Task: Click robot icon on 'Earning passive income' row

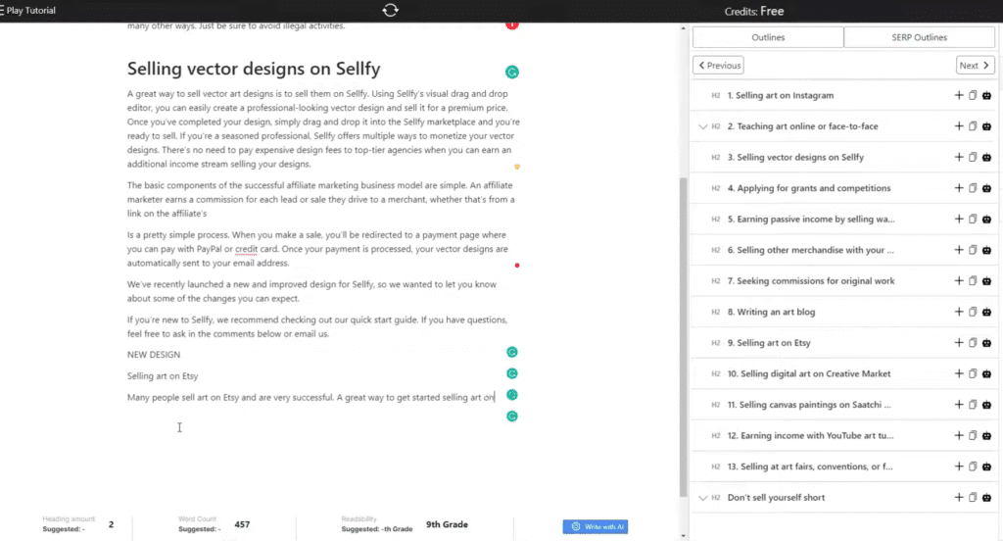Action: pos(986,219)
